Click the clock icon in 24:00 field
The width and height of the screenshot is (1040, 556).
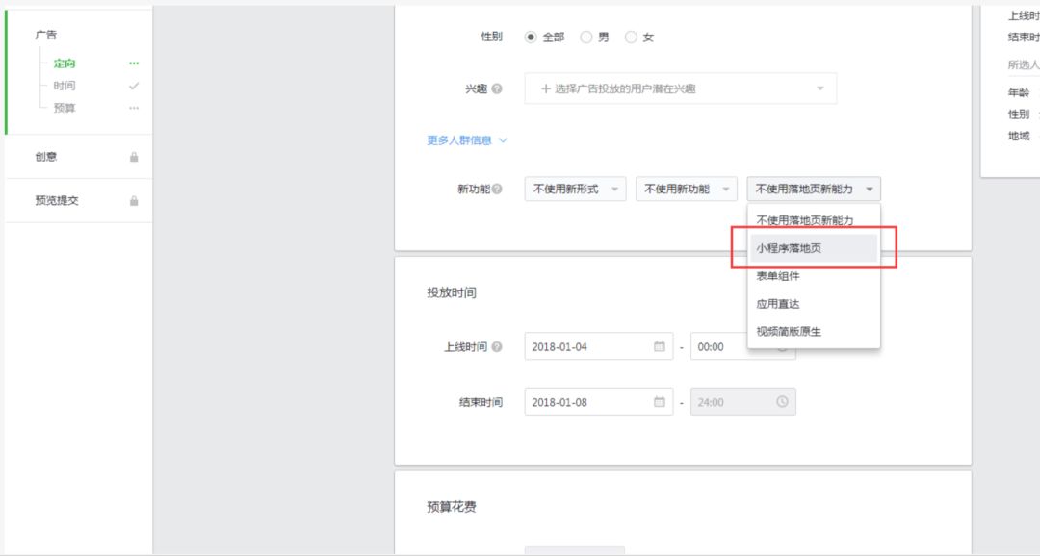point(782,402)
